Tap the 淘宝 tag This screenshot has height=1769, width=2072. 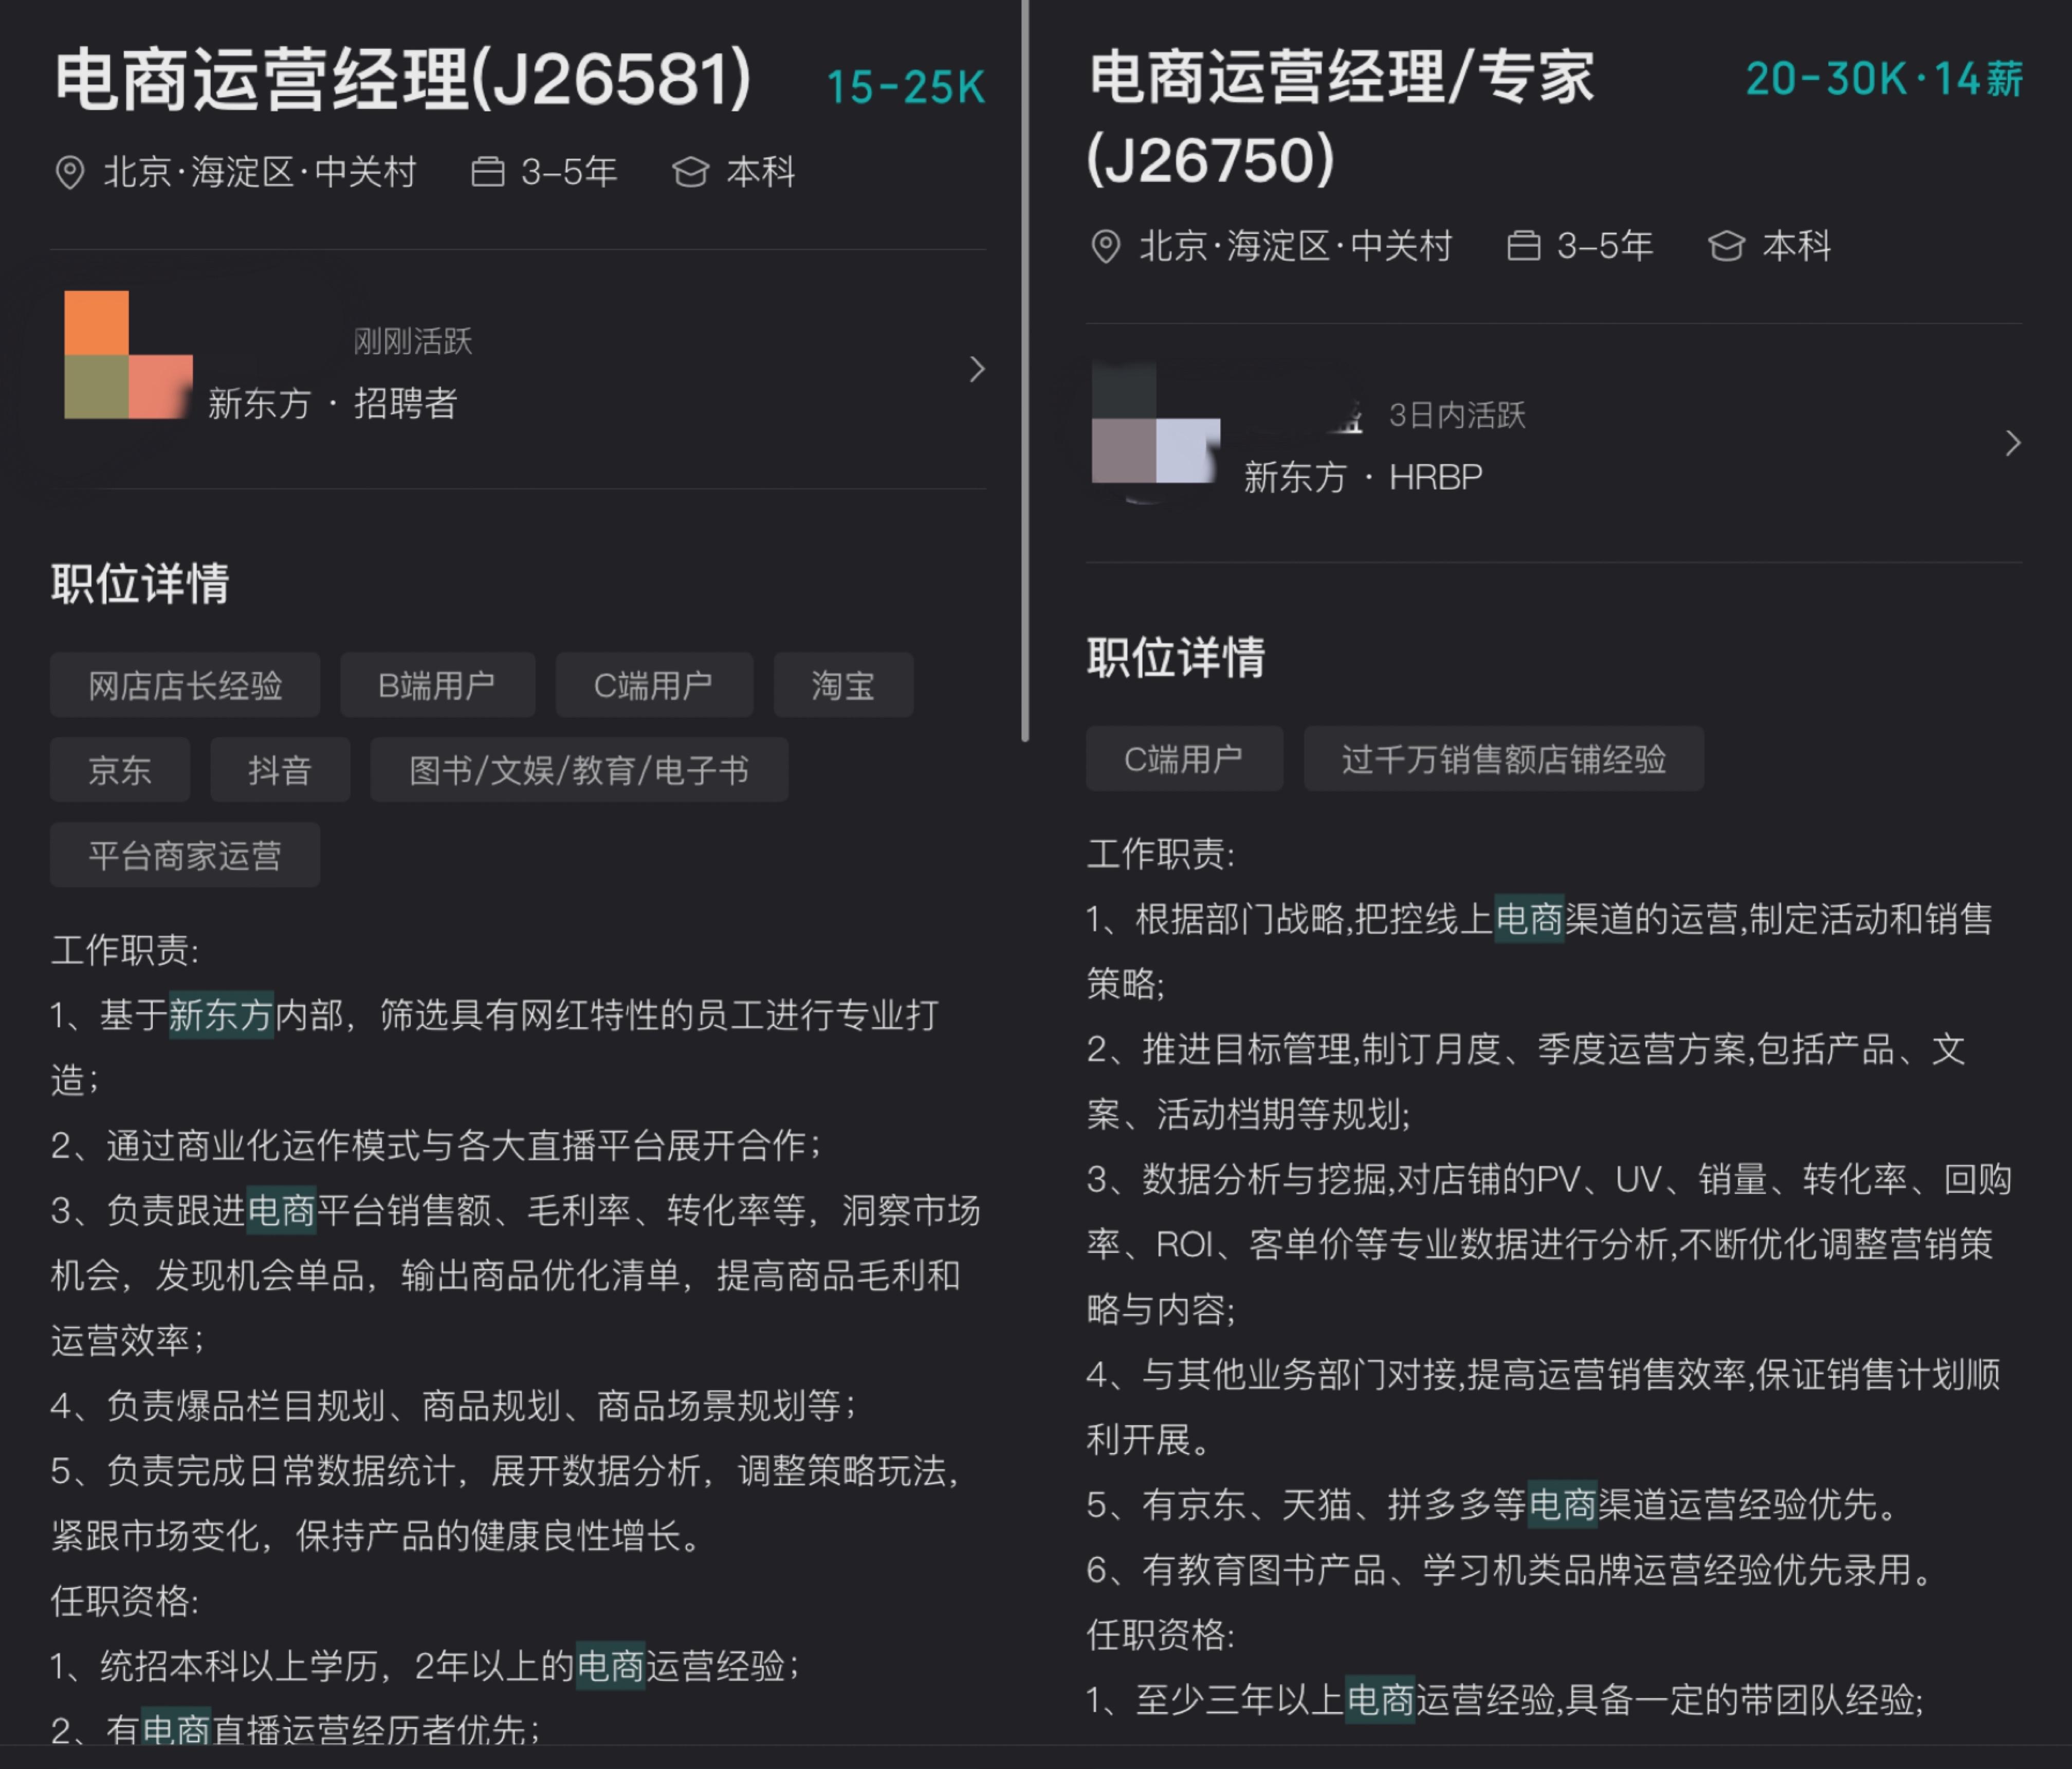coord(843,686)
